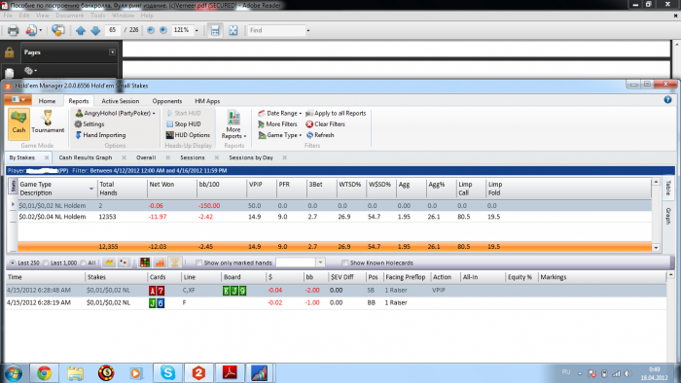Click the page number field in Reader
Image resolution: width=681 pixels, height=383 pixels.
pyautogui.click(x=113, y=30)
